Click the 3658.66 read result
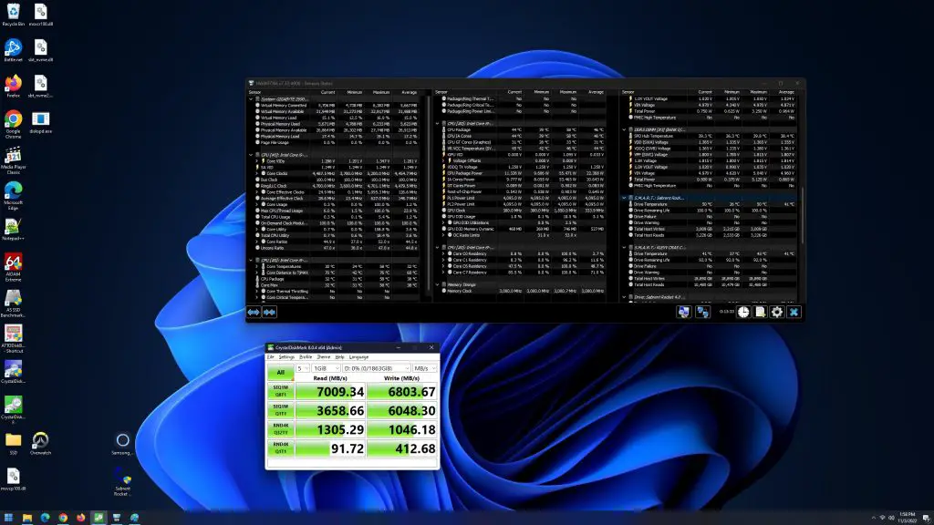The width and height of the screenshot is (934, 525). click(x=330, y=410)
